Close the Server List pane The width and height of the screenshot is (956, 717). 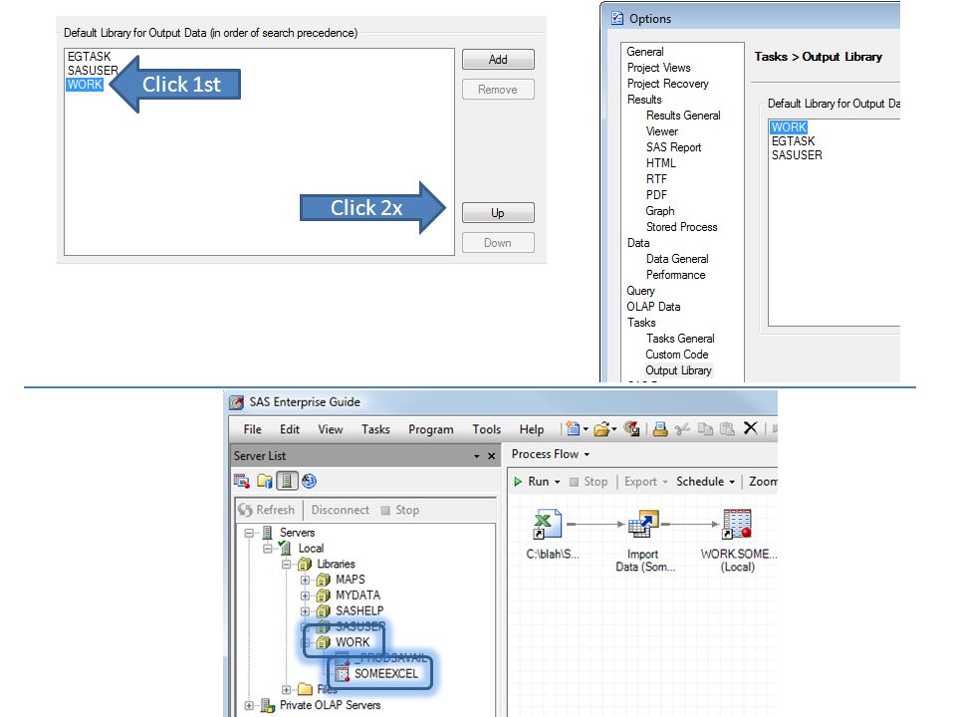(491, 456)
